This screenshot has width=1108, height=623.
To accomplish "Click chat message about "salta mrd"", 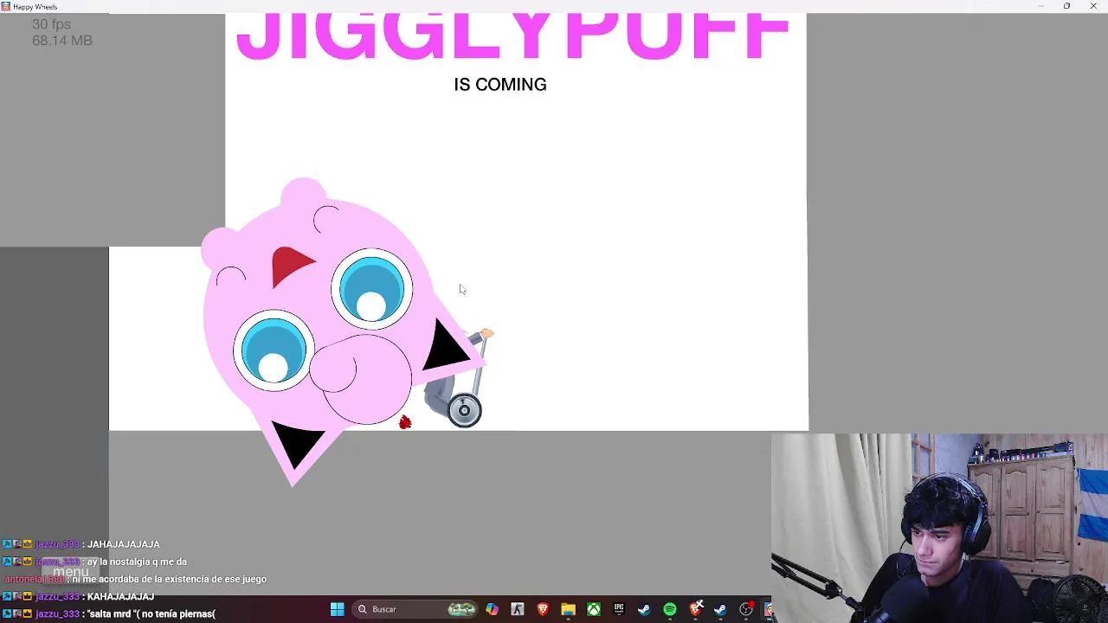I will click(x=151, y=613).
